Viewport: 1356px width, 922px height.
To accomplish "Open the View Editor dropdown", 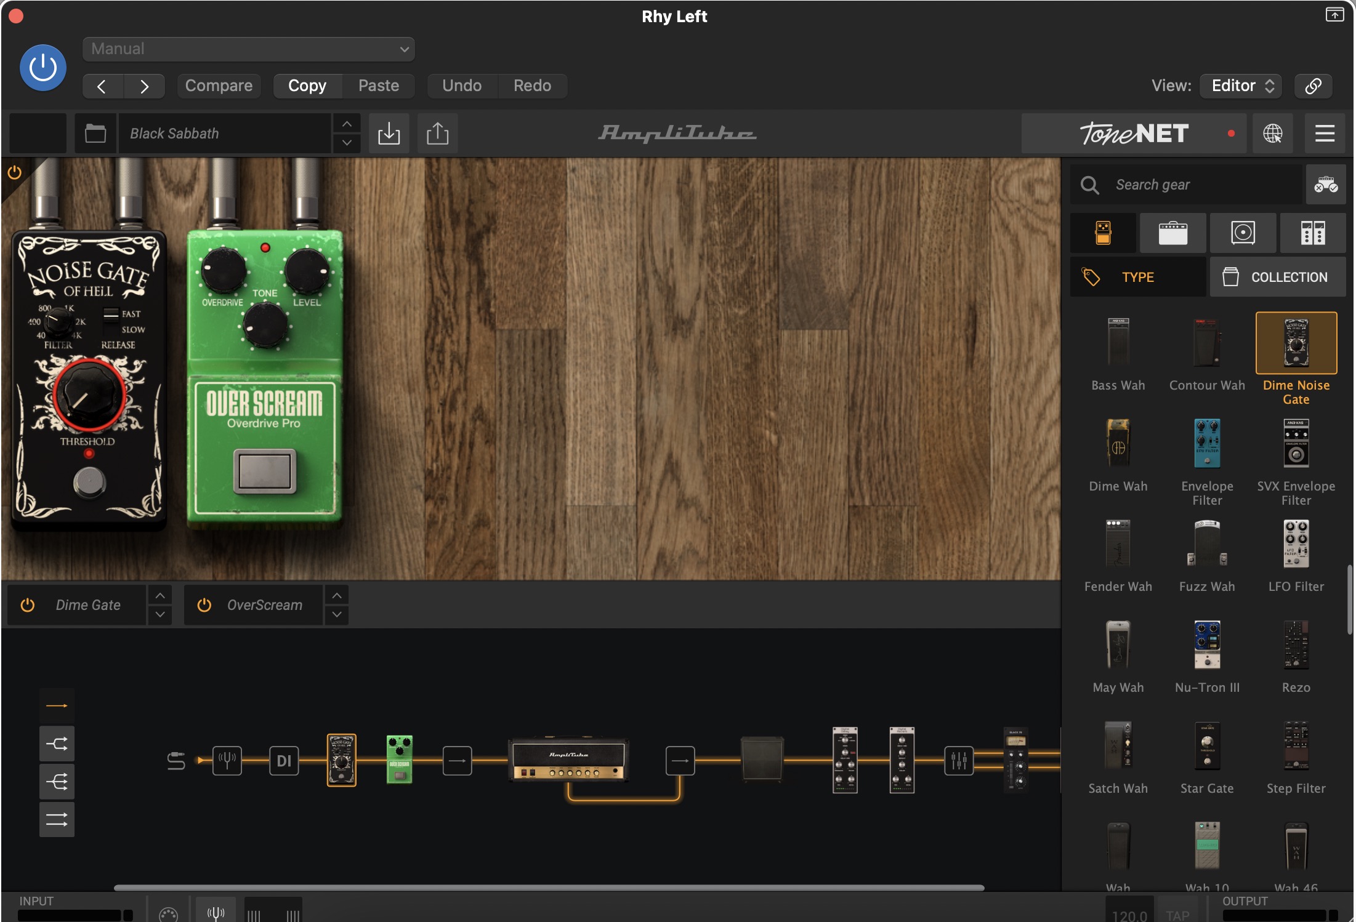I will tap(1241, 86).
